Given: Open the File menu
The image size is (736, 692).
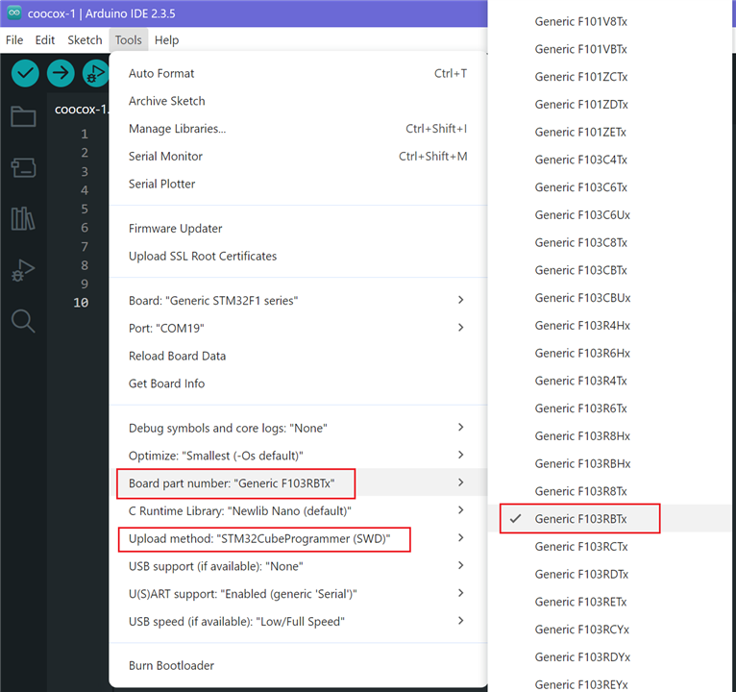Looking at the screenshot, I should 14,40.
